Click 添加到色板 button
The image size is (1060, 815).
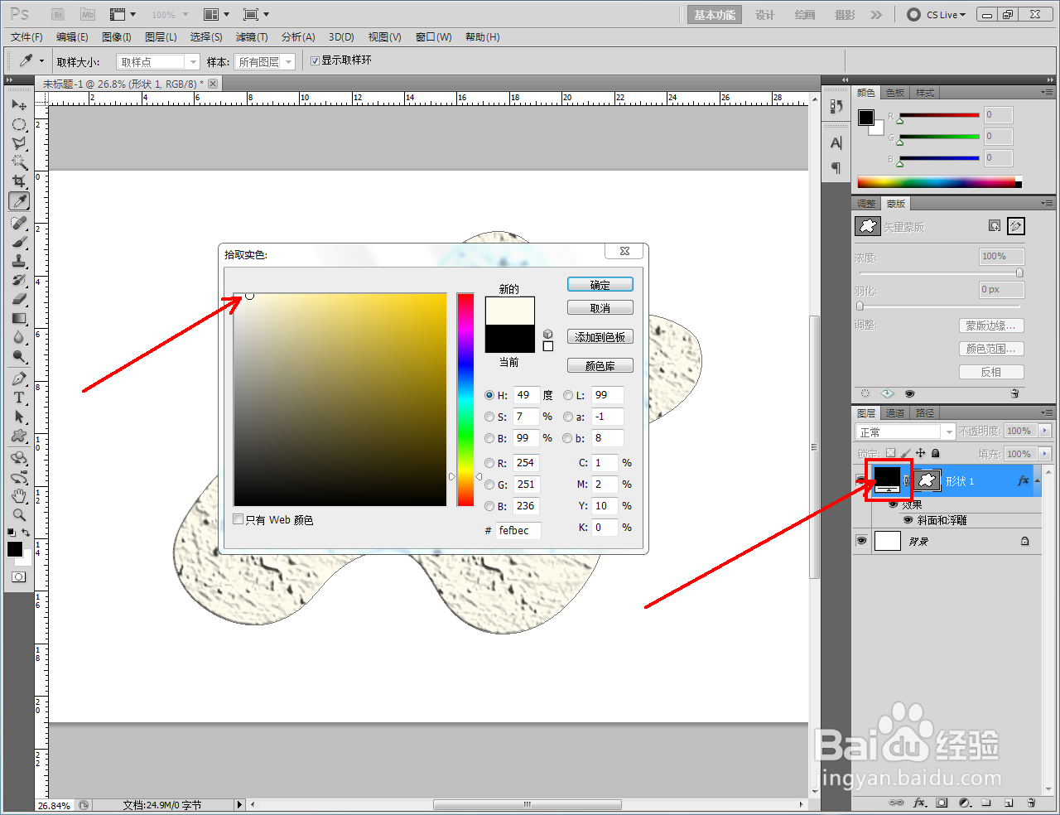point(600,337)
